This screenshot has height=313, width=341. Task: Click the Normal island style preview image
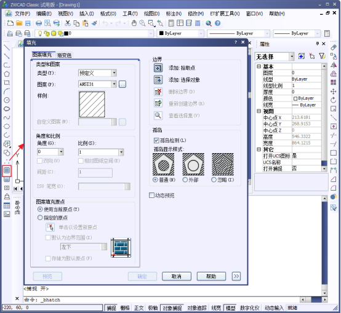[x=163, y=164]
